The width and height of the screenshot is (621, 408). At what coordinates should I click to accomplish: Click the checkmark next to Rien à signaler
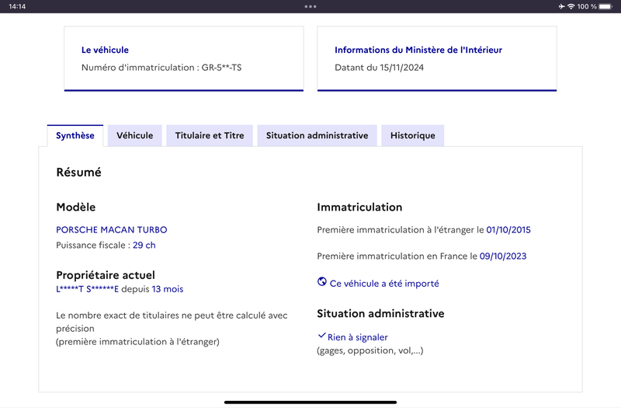tap(321, 336)
